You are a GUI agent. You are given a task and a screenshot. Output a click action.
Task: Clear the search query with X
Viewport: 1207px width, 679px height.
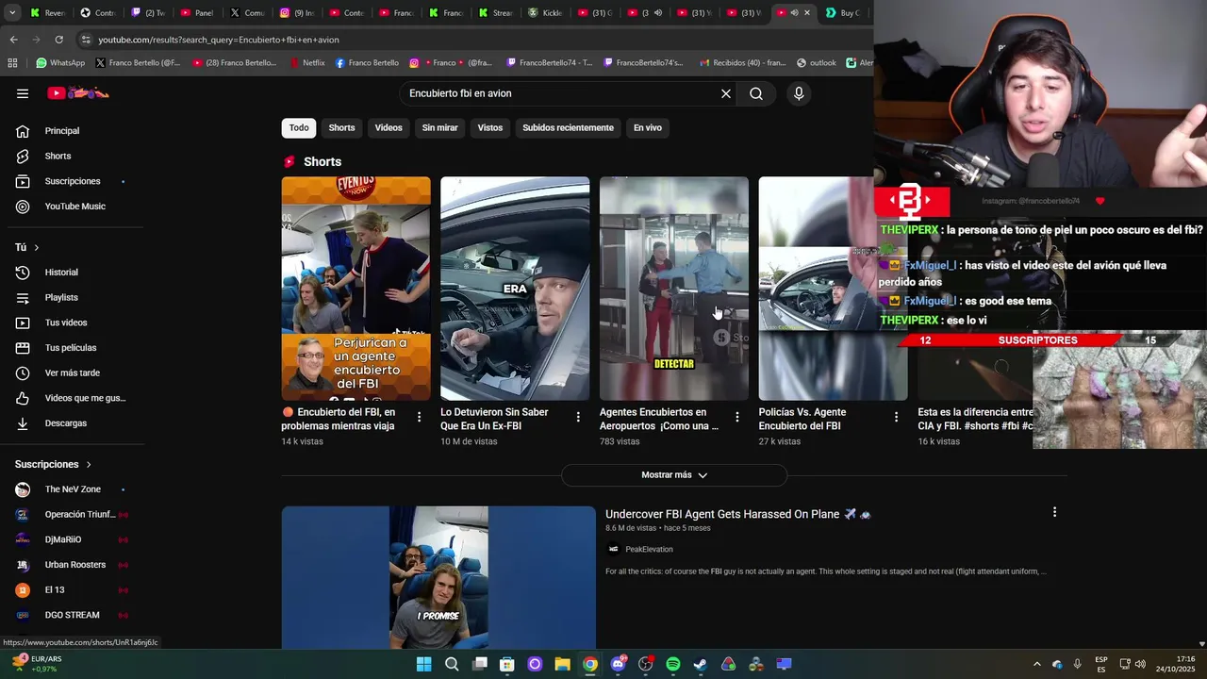point(726,93)
